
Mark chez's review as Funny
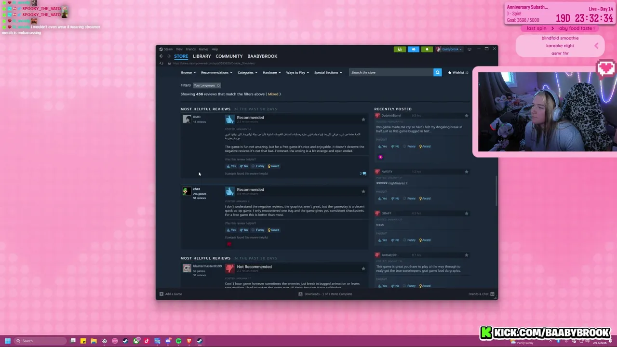(x=258, y=230)
